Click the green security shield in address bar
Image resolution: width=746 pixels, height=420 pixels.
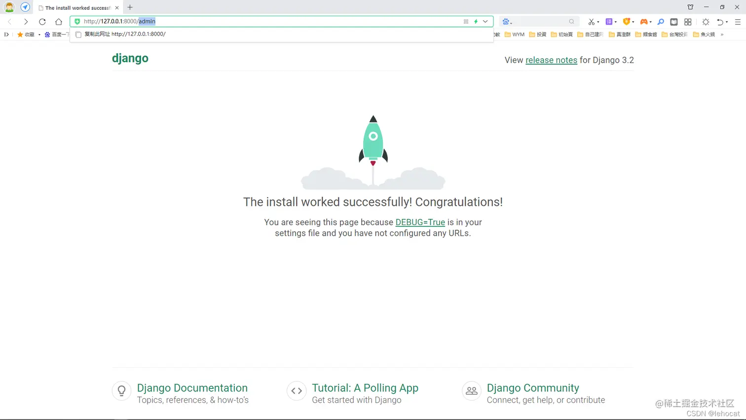(77, 21)
